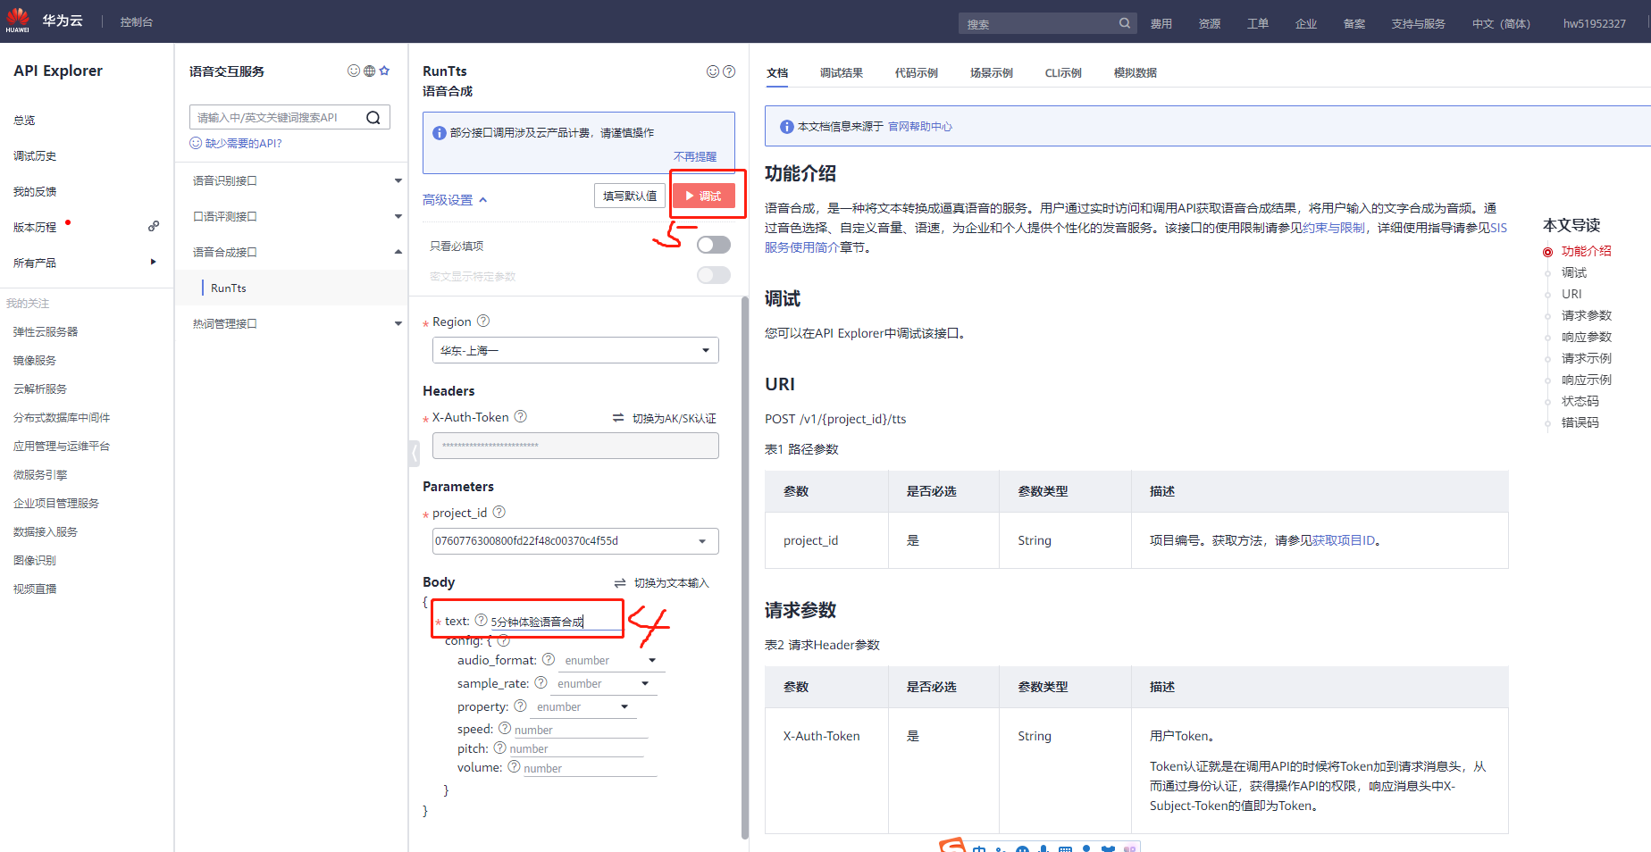Viewport: 1651px width, 852px height.
Task: Click the globe icon beside 语音交互服务
Action: [369, 71]
